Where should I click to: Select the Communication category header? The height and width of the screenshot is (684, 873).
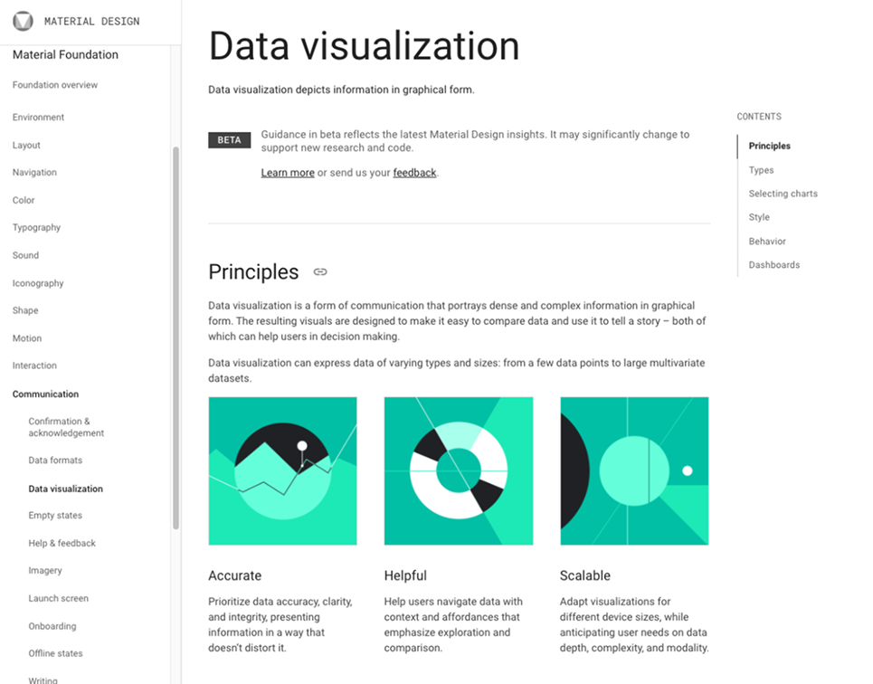click(x=45, y=394)
